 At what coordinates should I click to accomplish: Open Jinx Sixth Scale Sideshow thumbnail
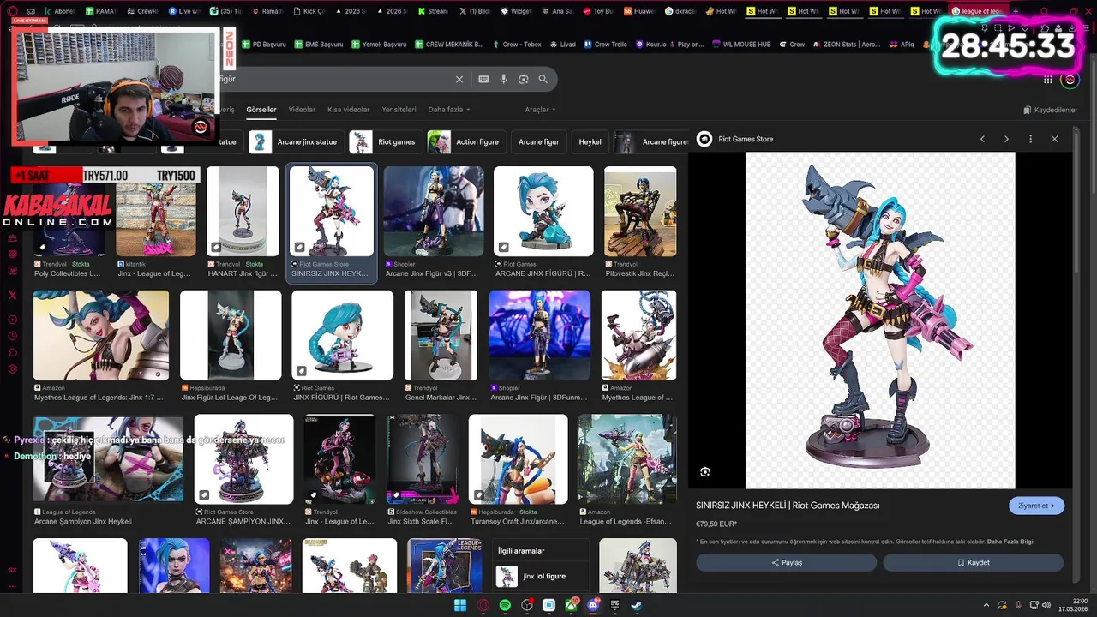coord(423,459)
